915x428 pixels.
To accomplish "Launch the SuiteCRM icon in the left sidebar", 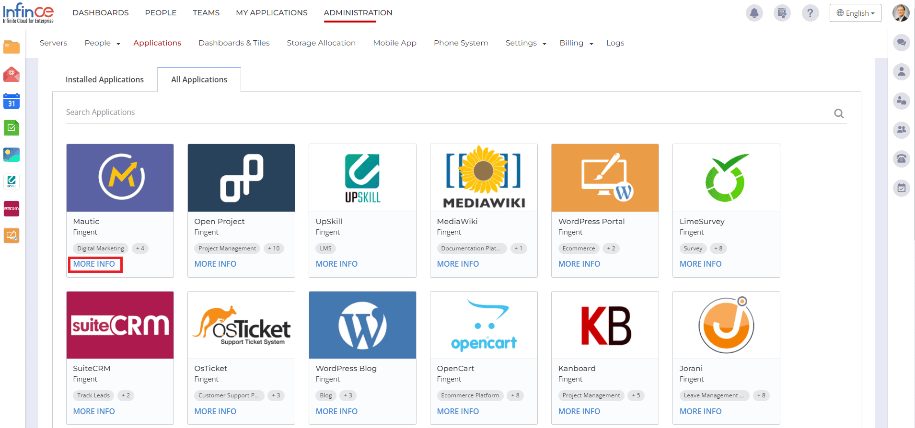I will point(12,209).
